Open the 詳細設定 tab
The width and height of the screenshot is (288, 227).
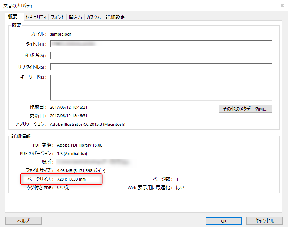115,17
